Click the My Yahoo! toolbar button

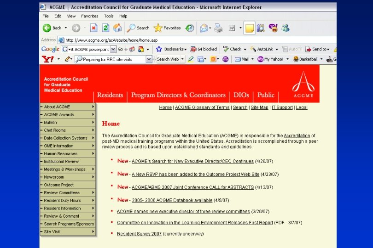click(270, 59)
